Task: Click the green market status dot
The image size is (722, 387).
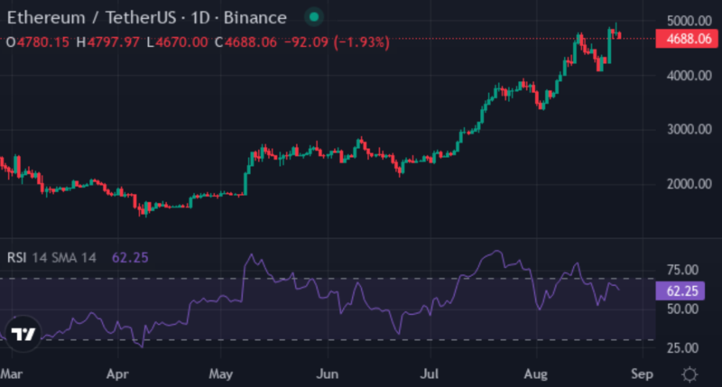Action: tap(313, 17)
